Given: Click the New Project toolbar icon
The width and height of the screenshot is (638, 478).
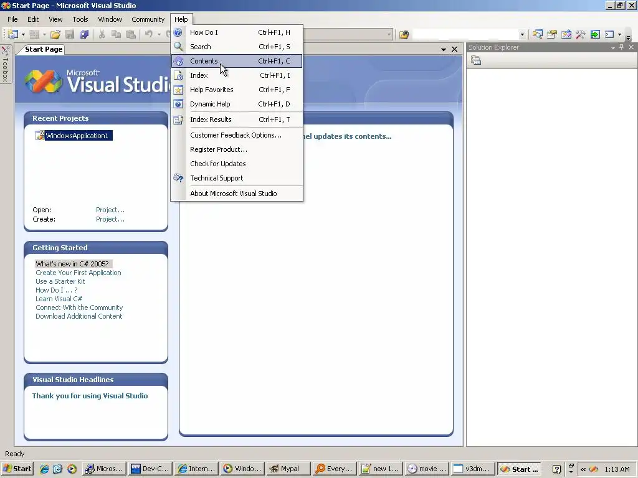Looking at the screenshot, I should 13,35.
